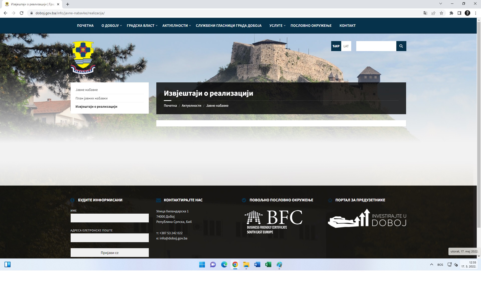The height and width of the screenshot is (287, 481).
Task: Click the padlock site info icon
Action: [x=32, y=13]
